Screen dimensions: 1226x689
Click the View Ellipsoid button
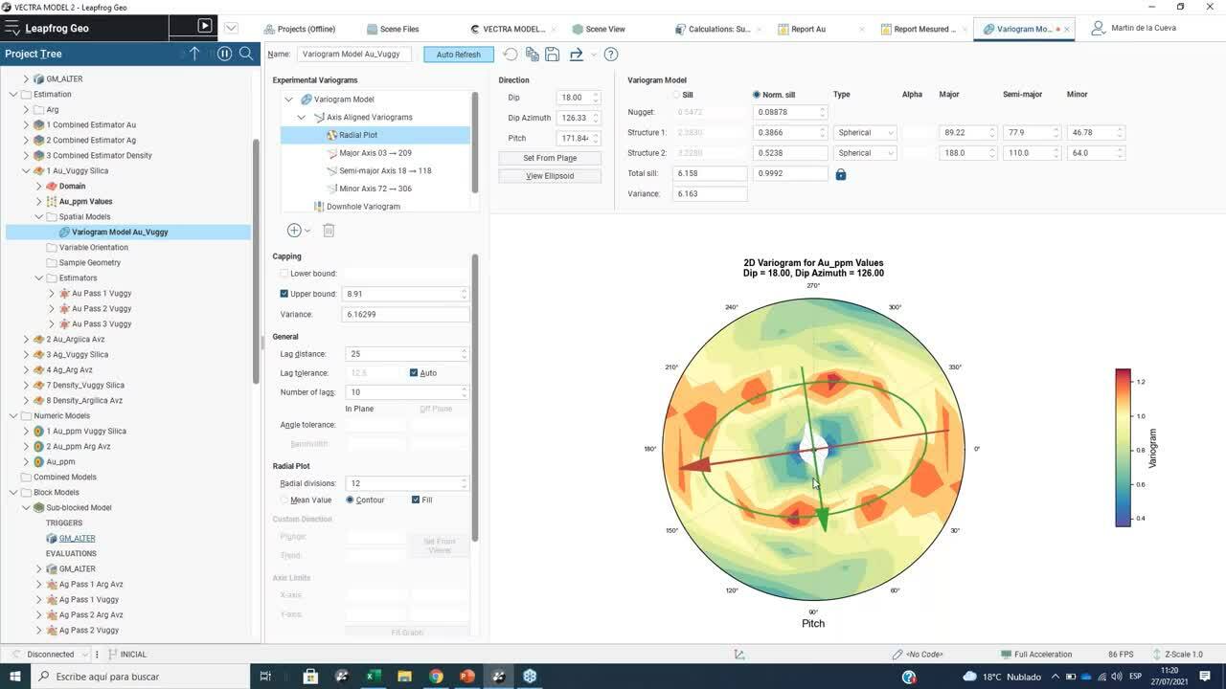[550, 176]
